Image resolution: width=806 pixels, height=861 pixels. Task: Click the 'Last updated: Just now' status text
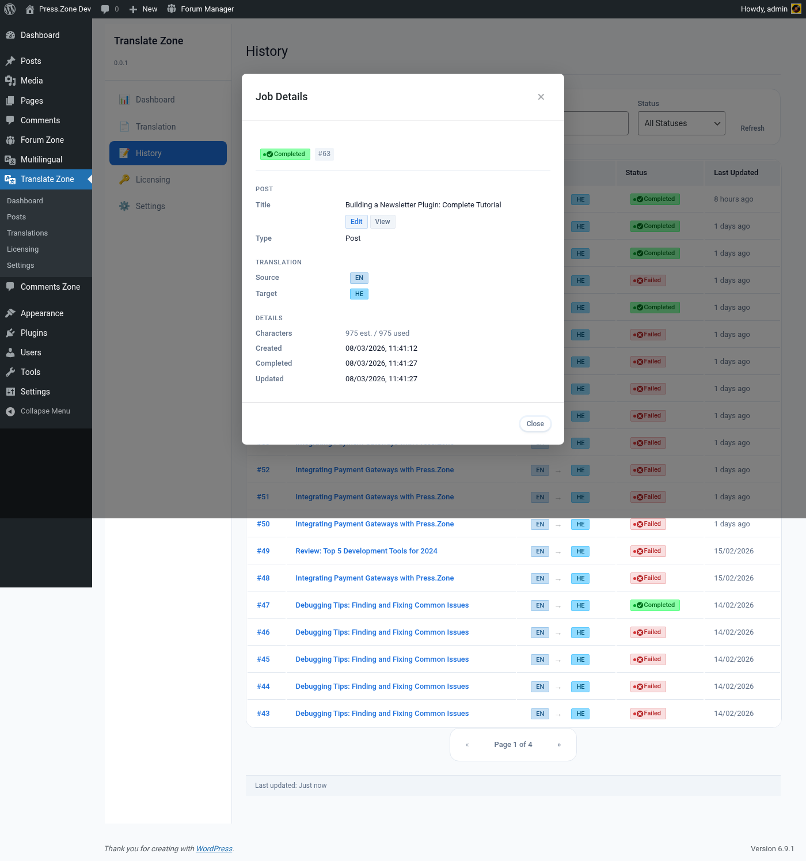click(x=291, y=786)
